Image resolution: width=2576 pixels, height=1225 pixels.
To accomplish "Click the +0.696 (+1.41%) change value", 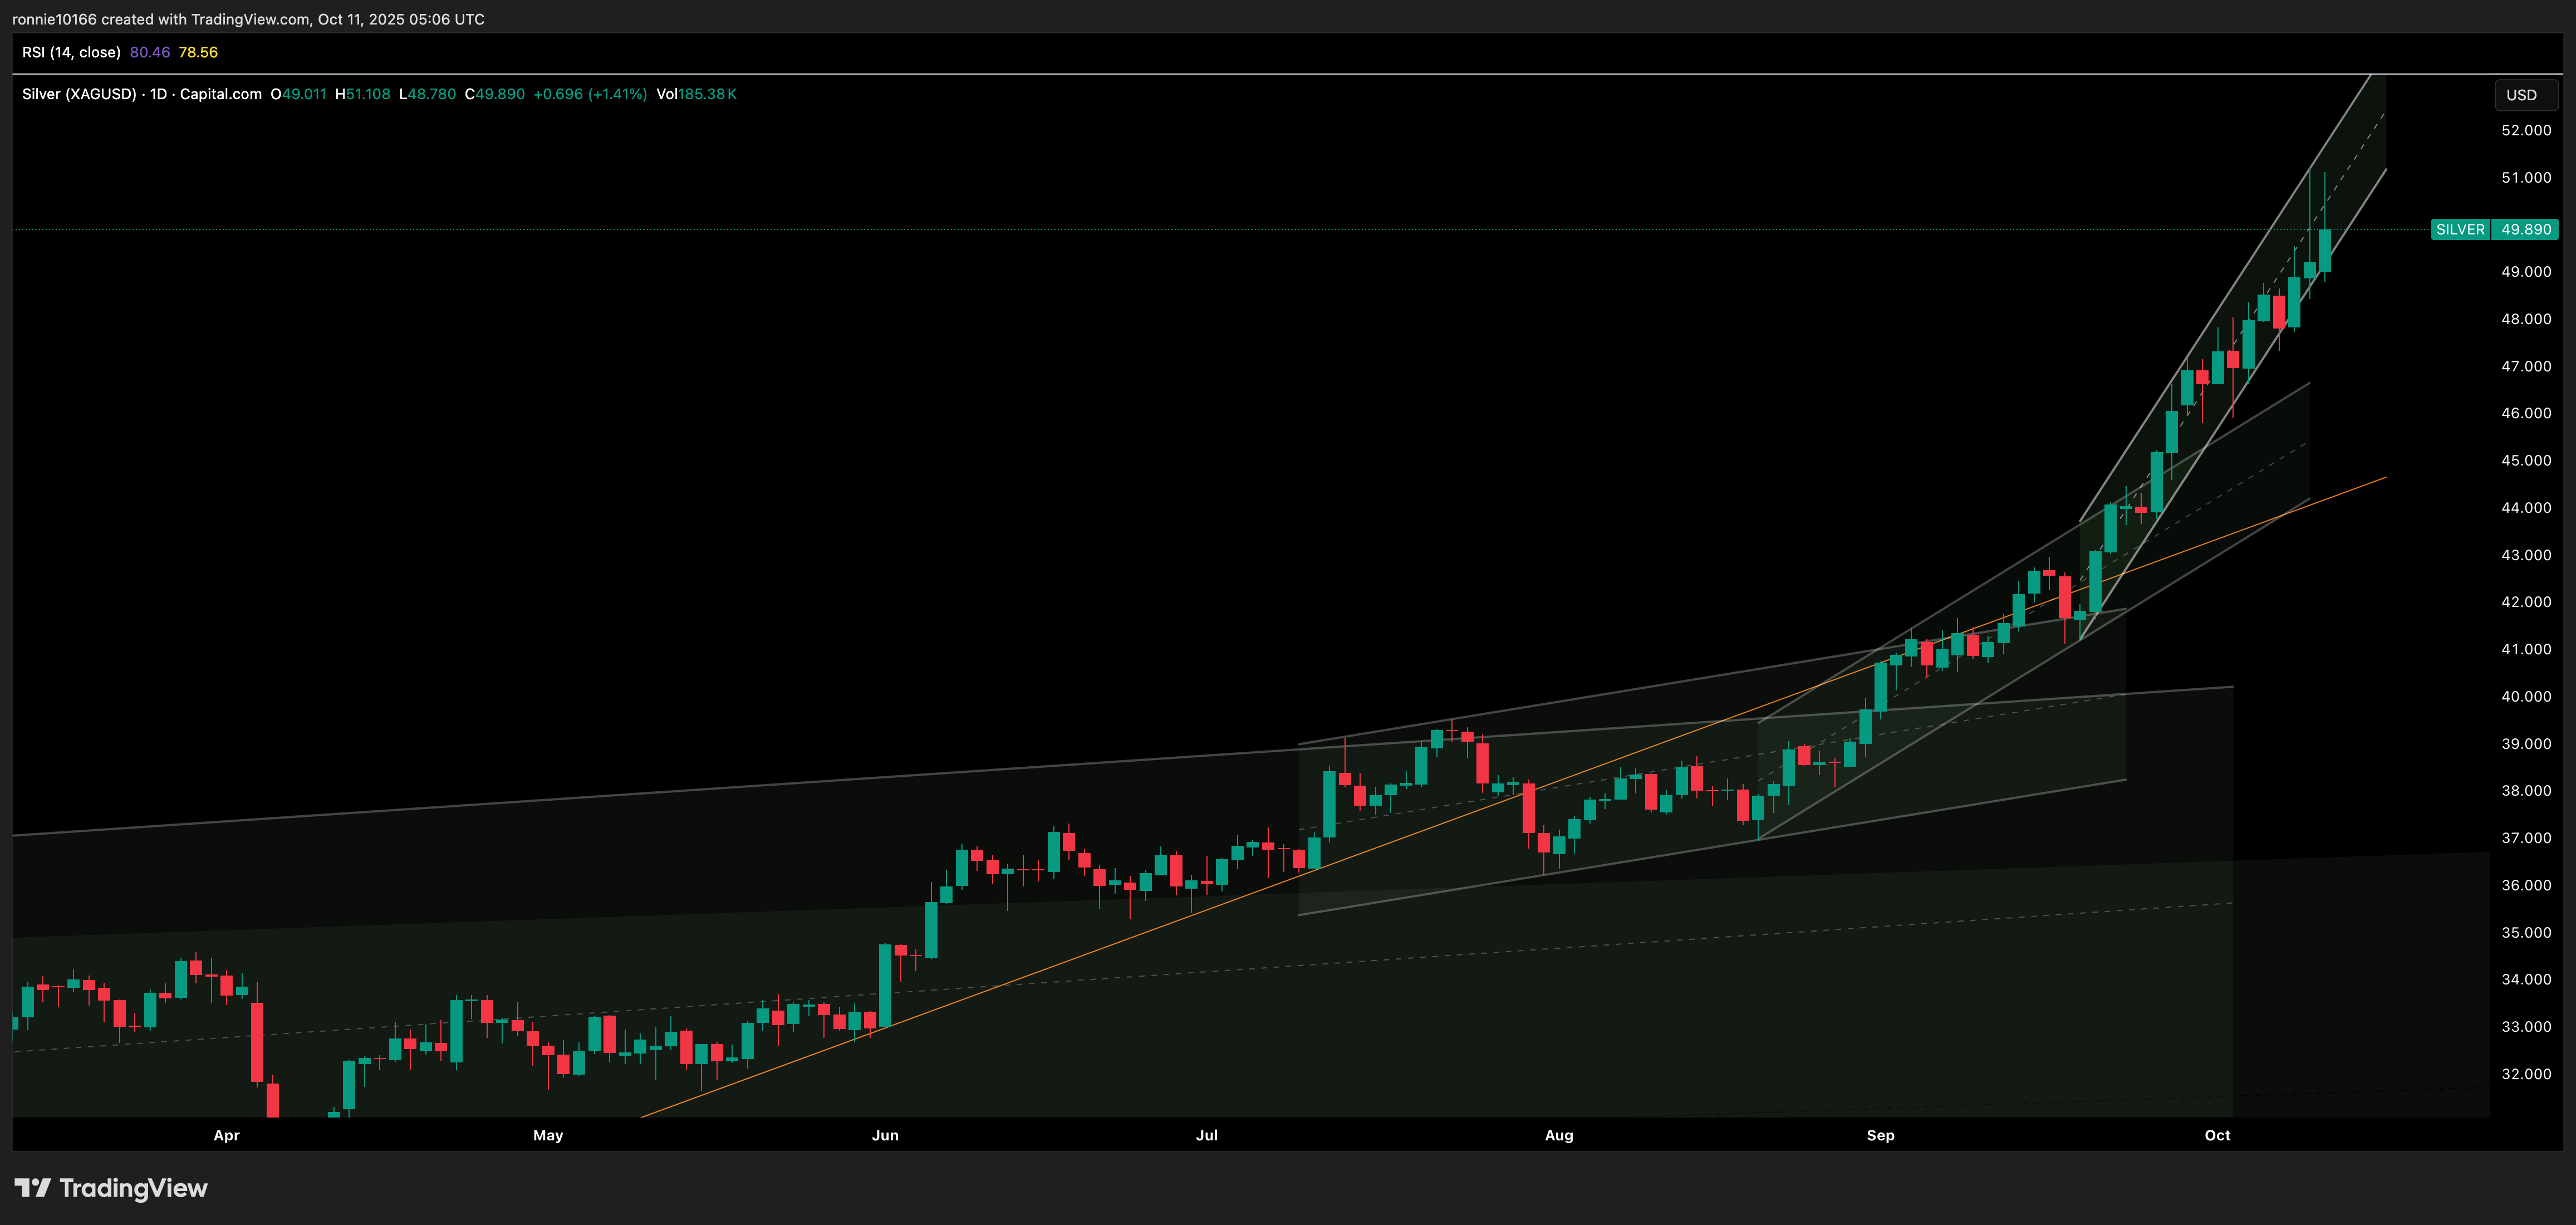I will point(590,94).
